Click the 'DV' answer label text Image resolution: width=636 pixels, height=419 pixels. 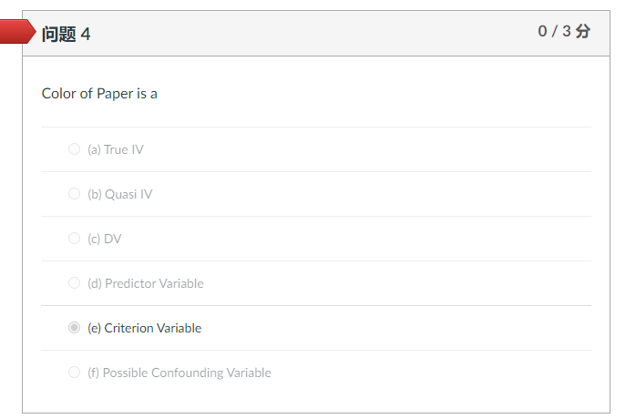113,239
